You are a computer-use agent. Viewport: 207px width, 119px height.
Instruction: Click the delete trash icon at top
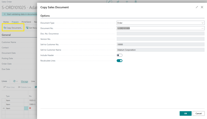135,2
